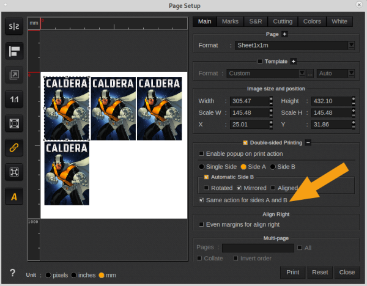Screen dimensions: 367x286
Task: Toggle the orange link proportions icon
Action: tap(13, 147)
